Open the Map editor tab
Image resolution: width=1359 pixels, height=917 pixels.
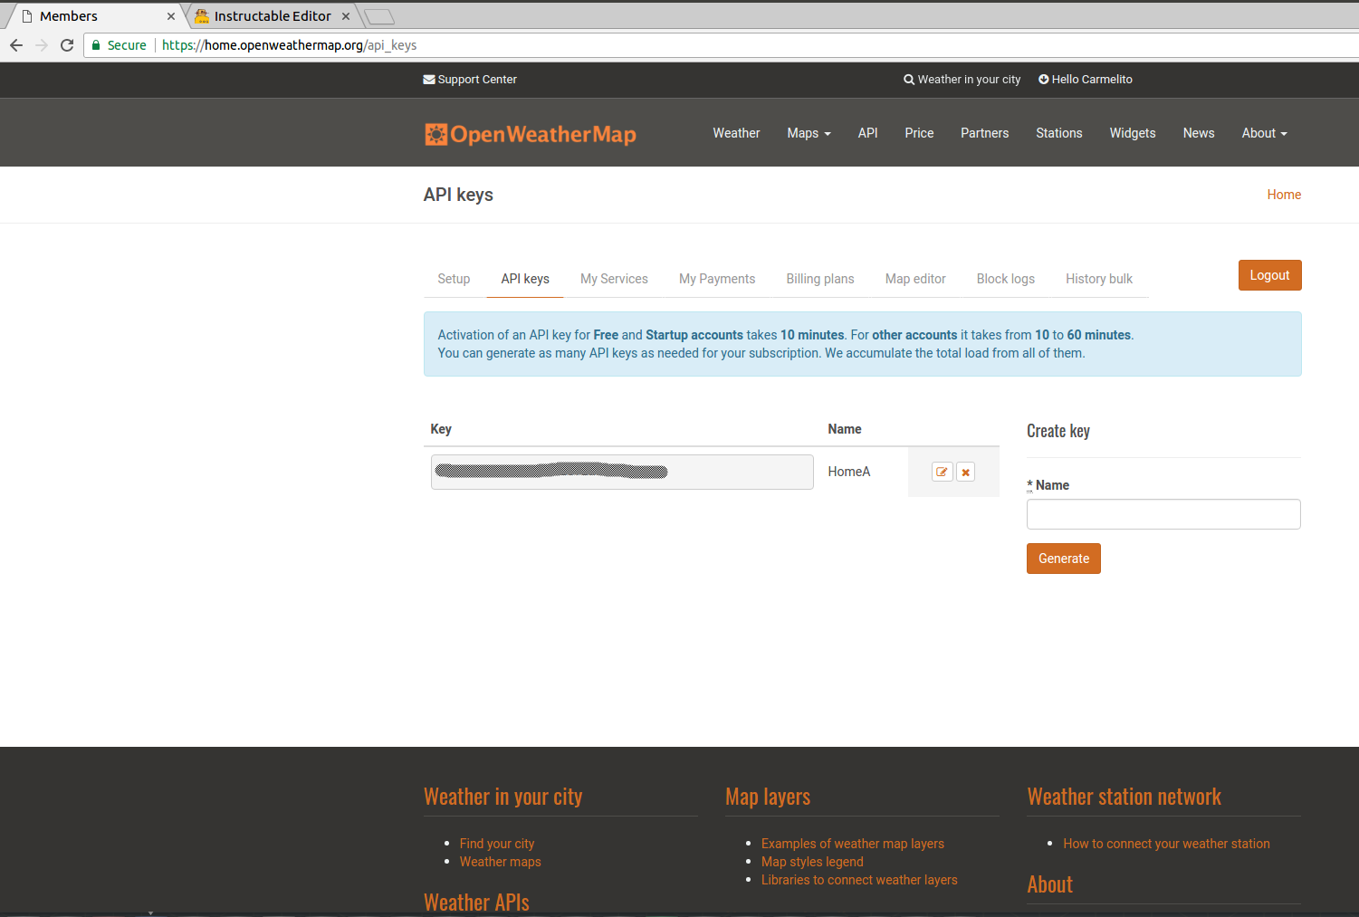(915, 279)
